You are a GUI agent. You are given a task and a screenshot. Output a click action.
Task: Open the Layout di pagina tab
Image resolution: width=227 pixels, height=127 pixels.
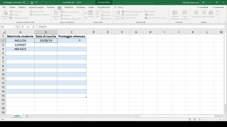pos(36,7)
